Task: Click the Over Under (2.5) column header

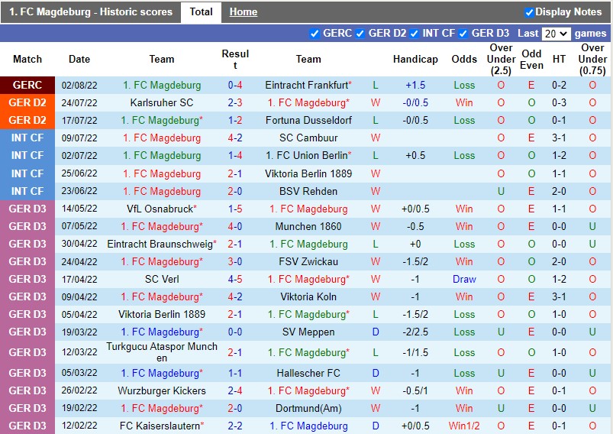Action: coord(501,59)
